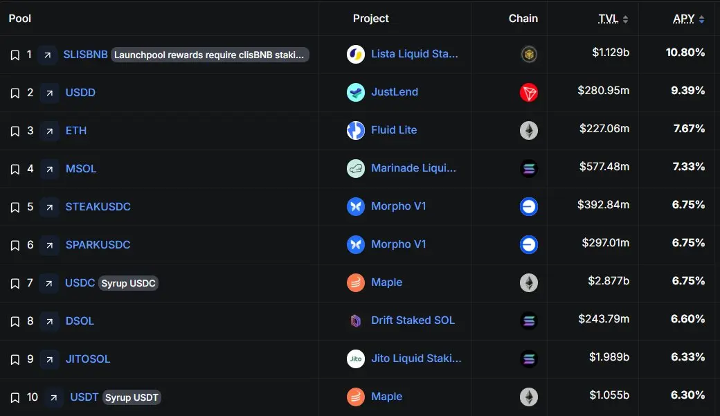Click the Fluid Lite logo icon
The image size is (720, 416).
[355, 130]
